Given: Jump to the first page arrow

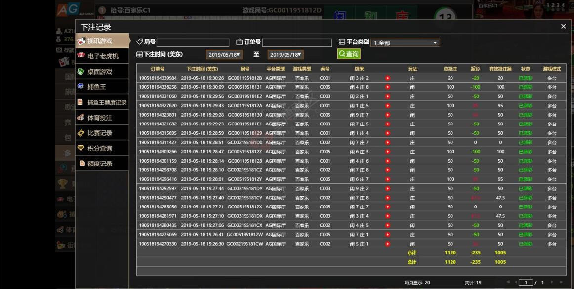Looking at the screenshot, I should click(x=508, y=282).
